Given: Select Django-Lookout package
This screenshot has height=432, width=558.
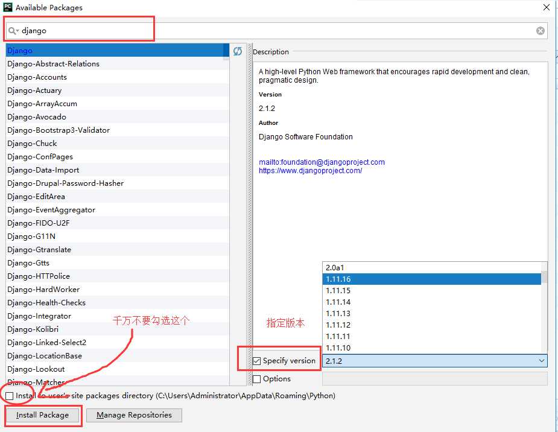Looking at the screenshot, I should [x=118, y=369].
